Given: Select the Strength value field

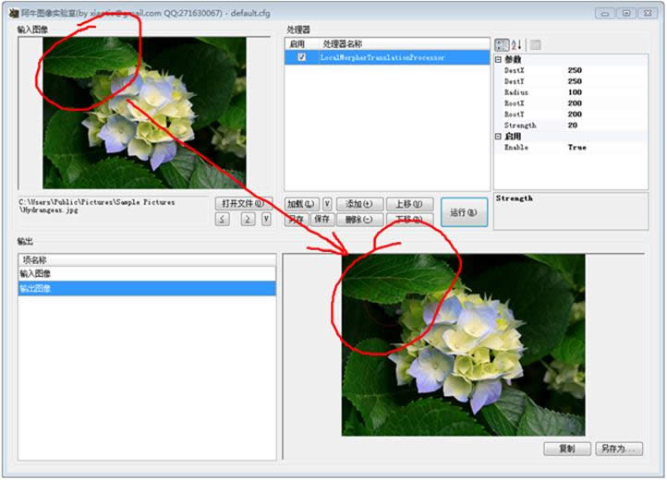Looking at the screenshot, I should tap(607, 126).
